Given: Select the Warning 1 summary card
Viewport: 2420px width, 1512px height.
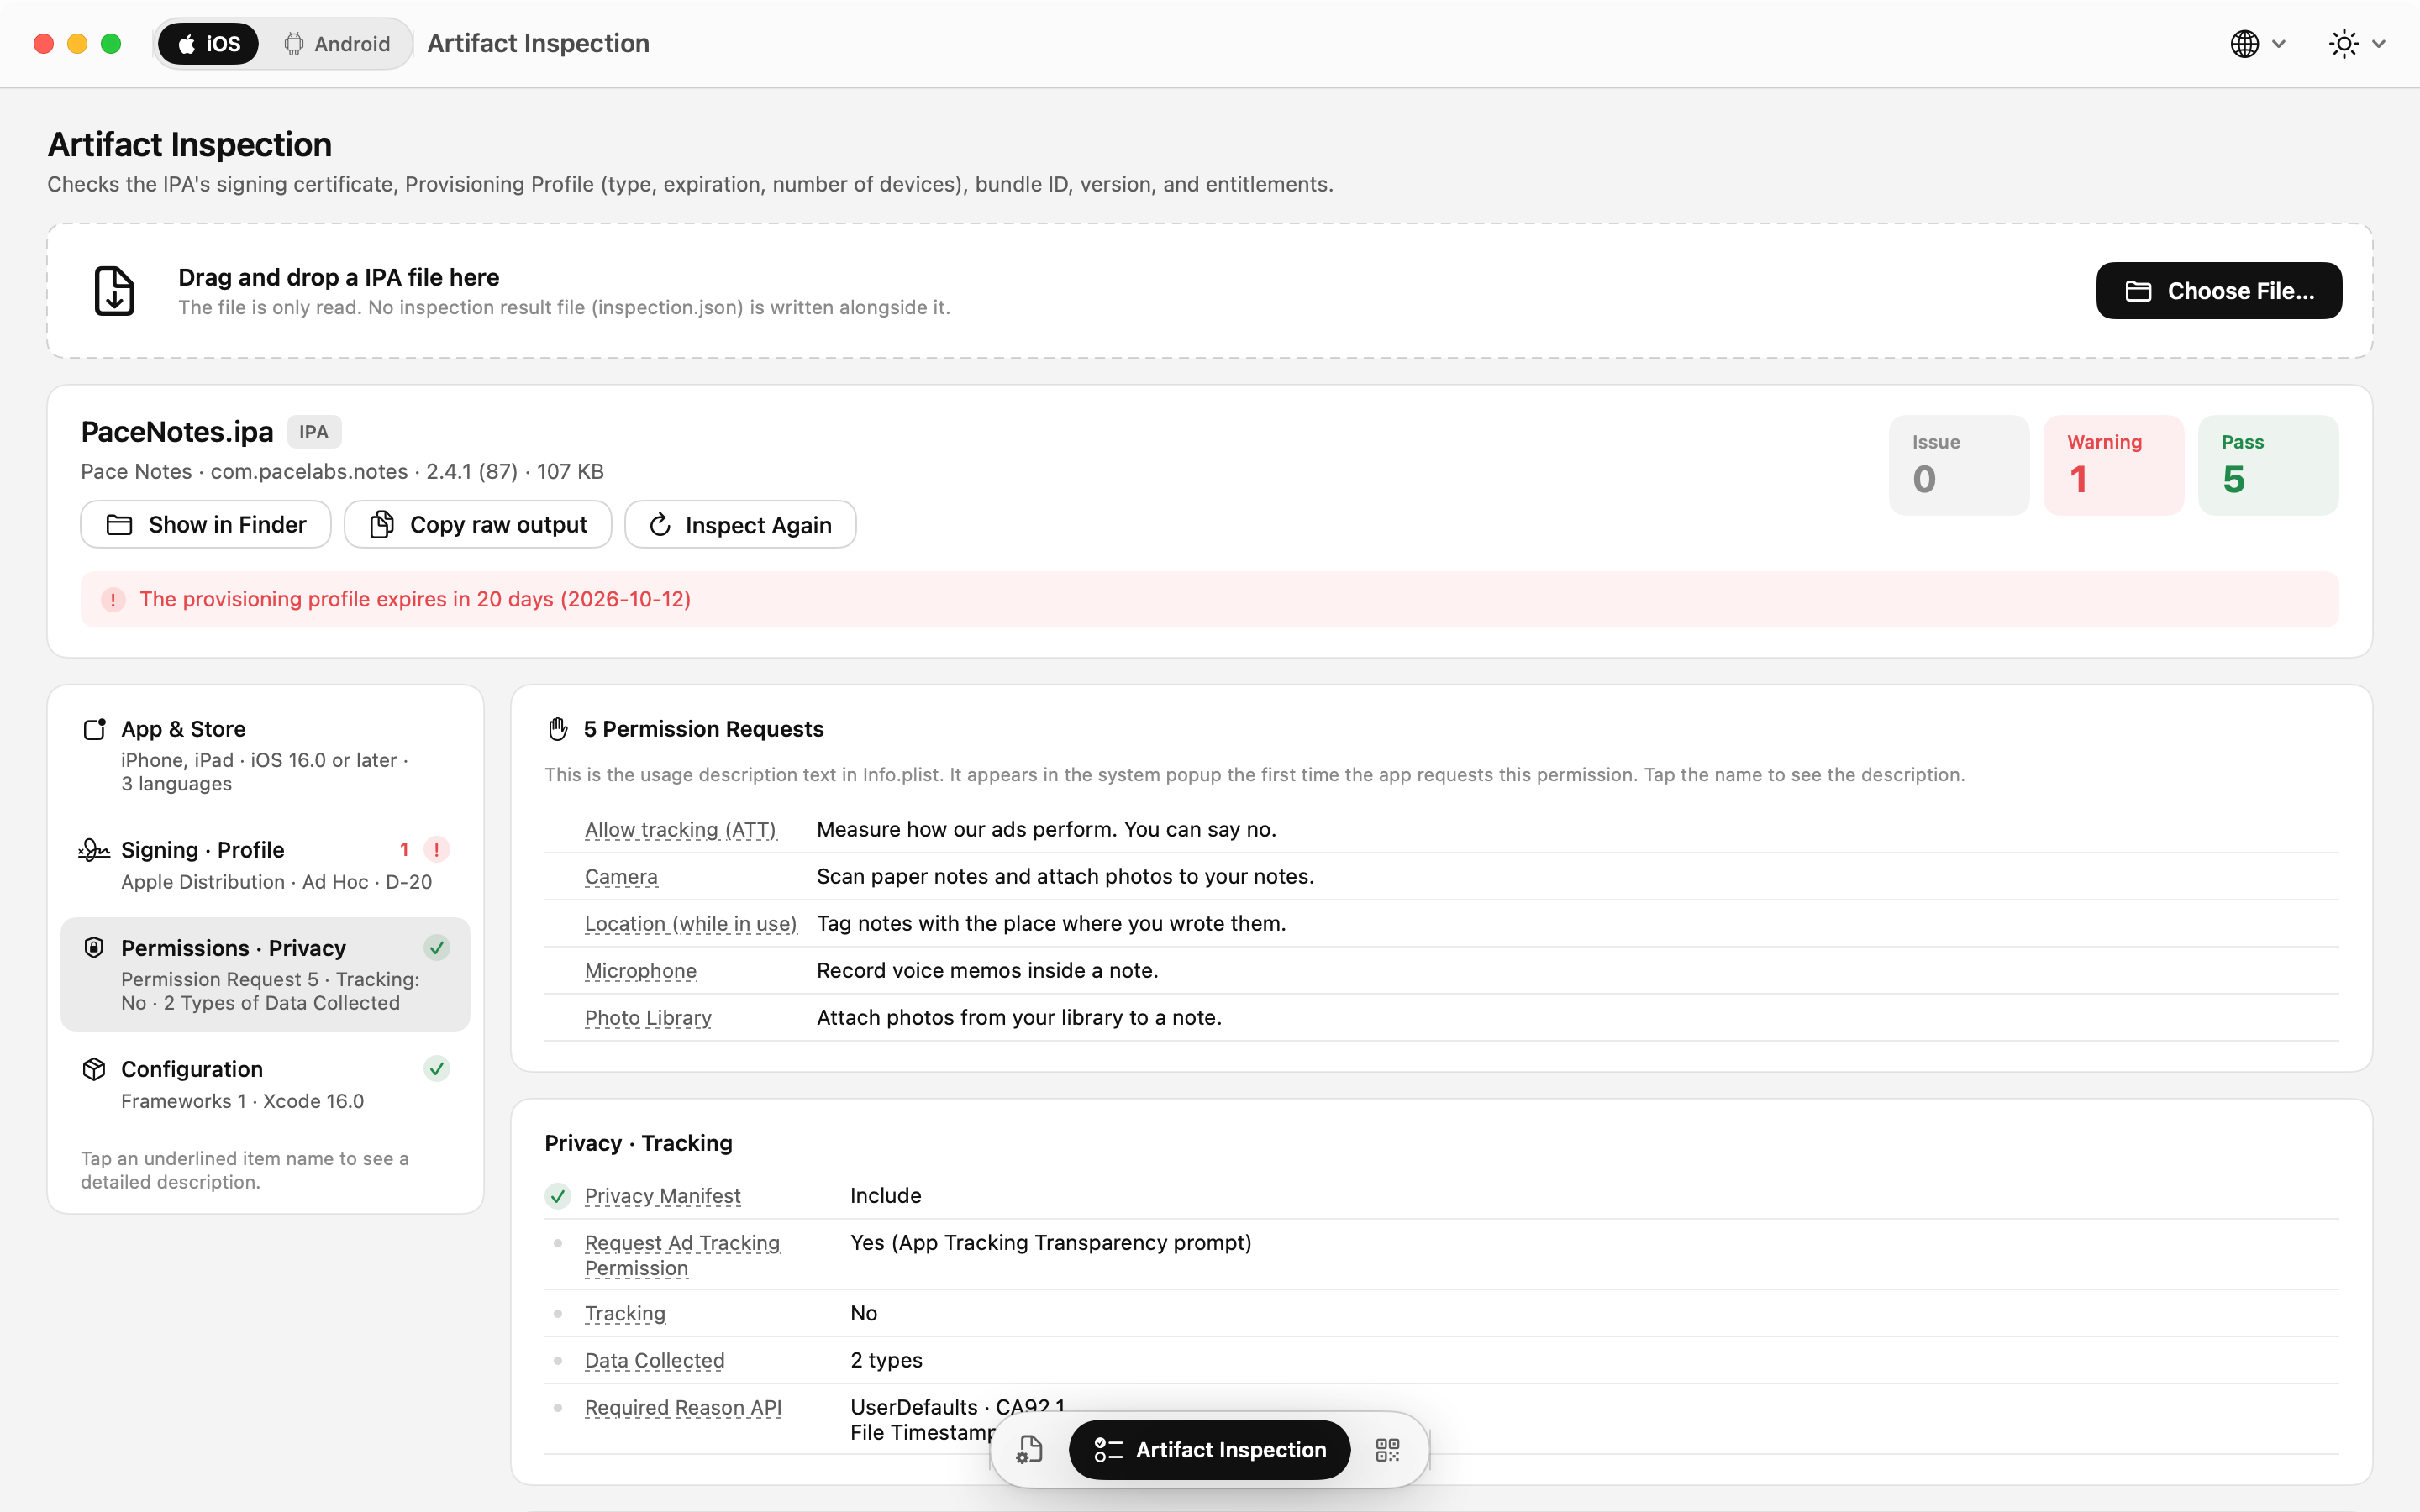Looking at the screenshot, I should [2113, 465].
